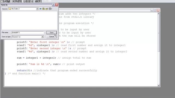Click the Cut scissors toolbar icon

(13, 1)
